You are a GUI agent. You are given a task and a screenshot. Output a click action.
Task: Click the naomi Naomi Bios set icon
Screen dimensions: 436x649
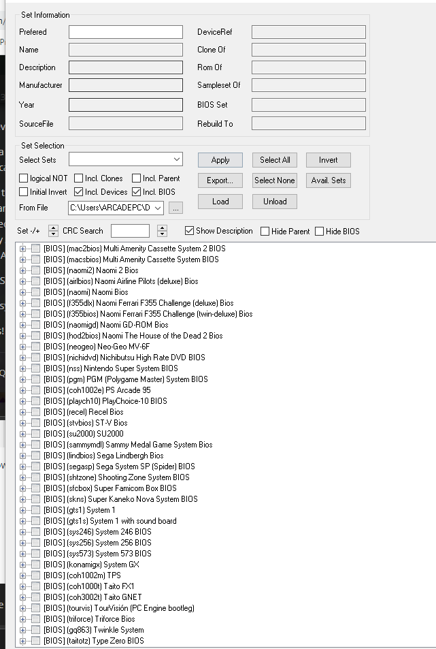35,292
